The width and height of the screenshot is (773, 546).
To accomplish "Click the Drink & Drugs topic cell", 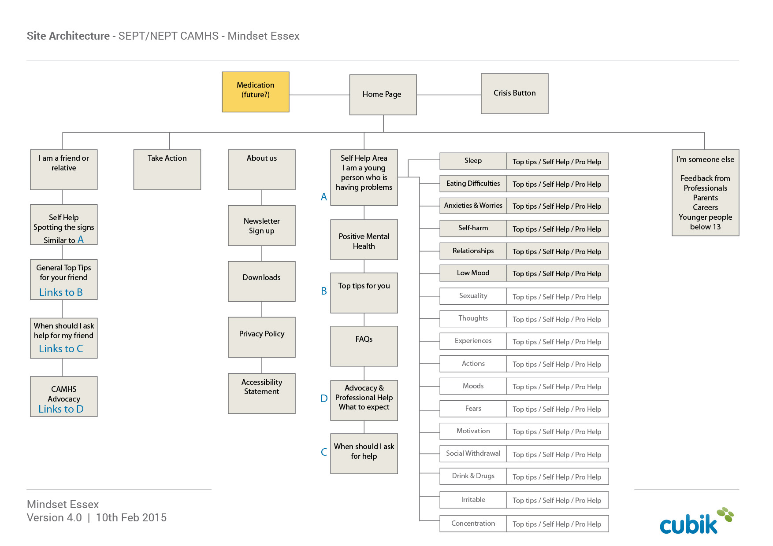I will tap(473, 476).
